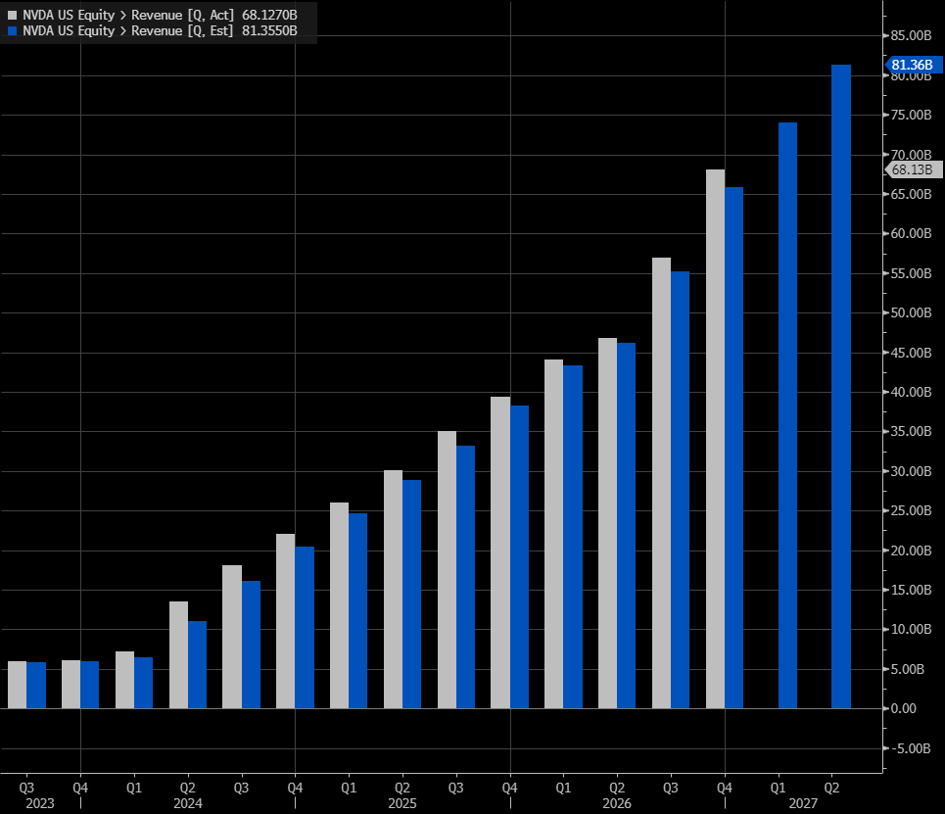Image resolution: width=945 pixels, height=814 pixels.
Task: Select the blue estimate bar above 2027 Q1
Action: (787, 415)
